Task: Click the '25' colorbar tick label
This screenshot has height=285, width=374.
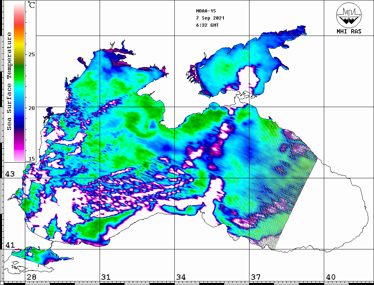Action: tap(31, 54)
